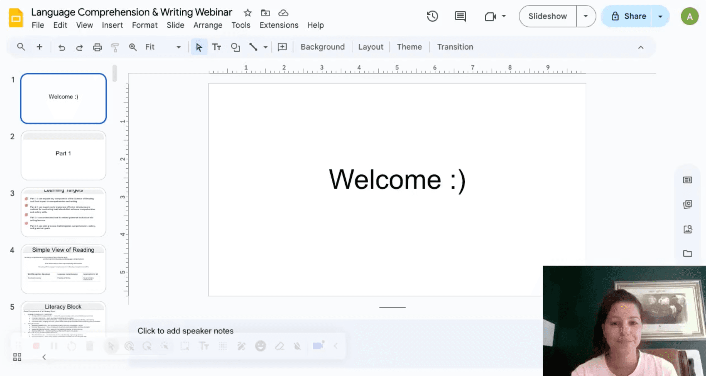The width and height of the screenshot is (706, 376).
Task: Select the Shape tool
Action: coord(235,47)
